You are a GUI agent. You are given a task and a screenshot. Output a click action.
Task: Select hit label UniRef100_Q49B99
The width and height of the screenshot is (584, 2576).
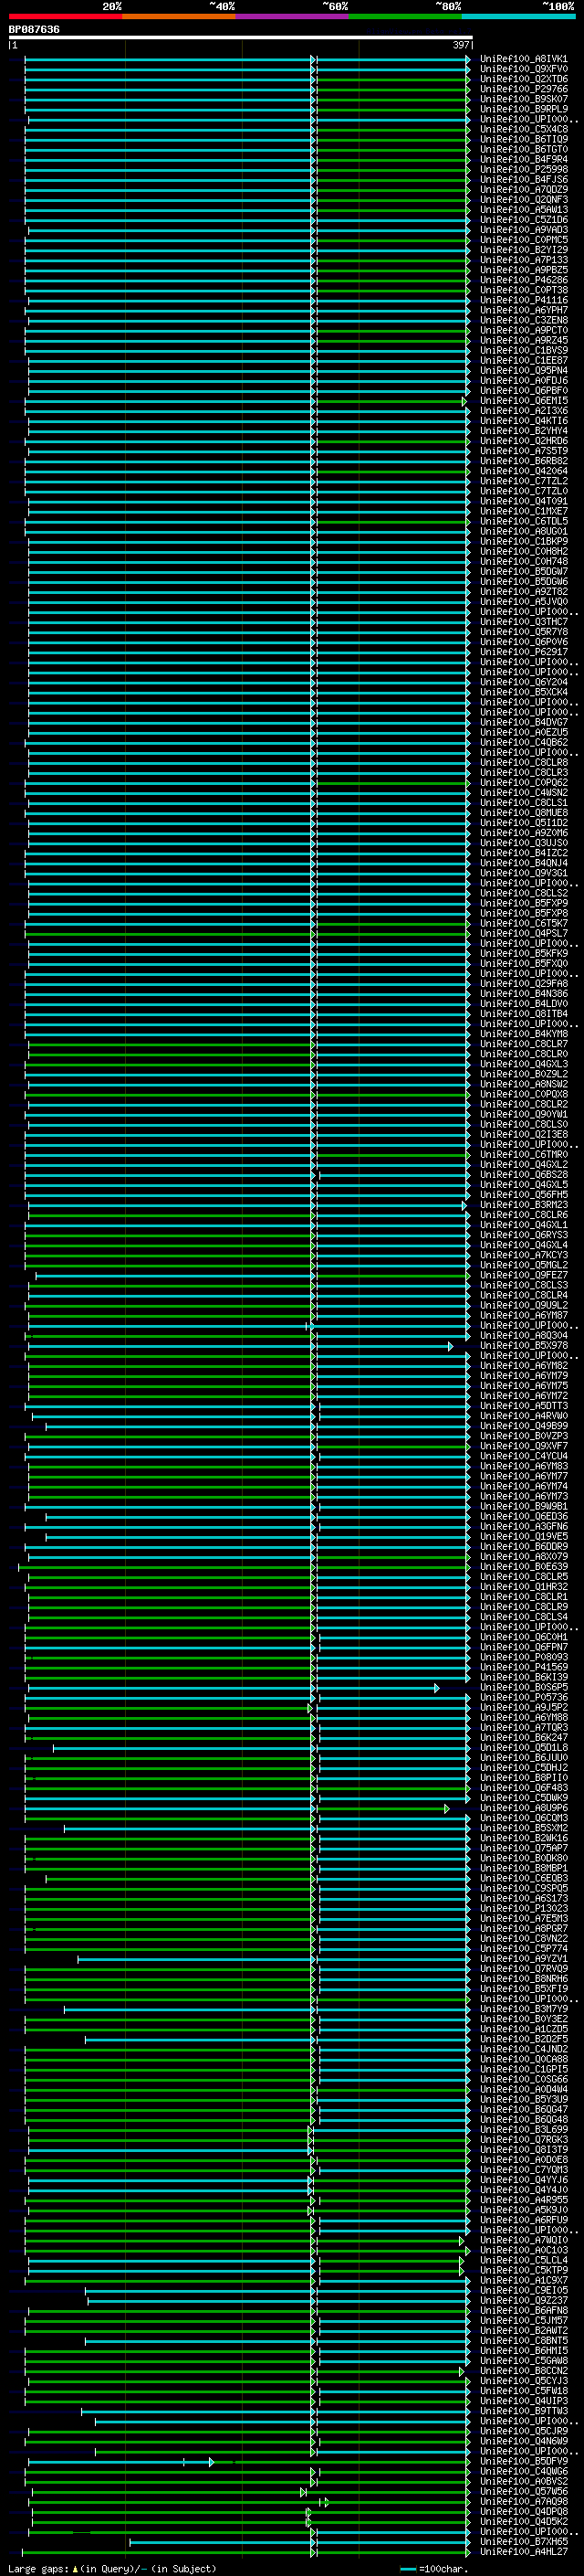click(x=524, y=1426)
